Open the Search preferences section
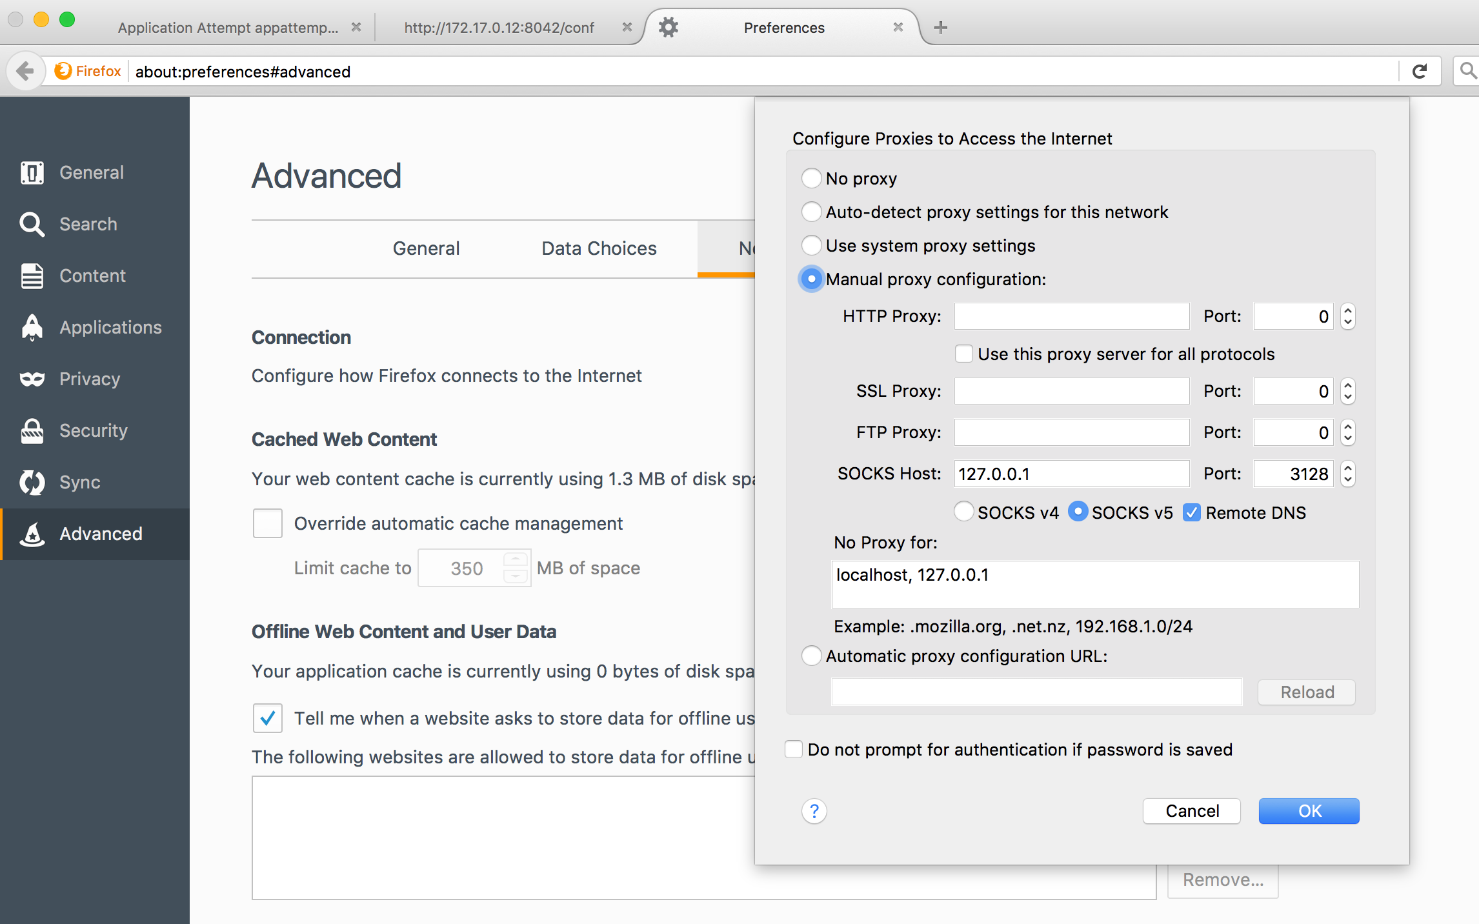This screenshot has height=924, width=1479. point(88,224)
